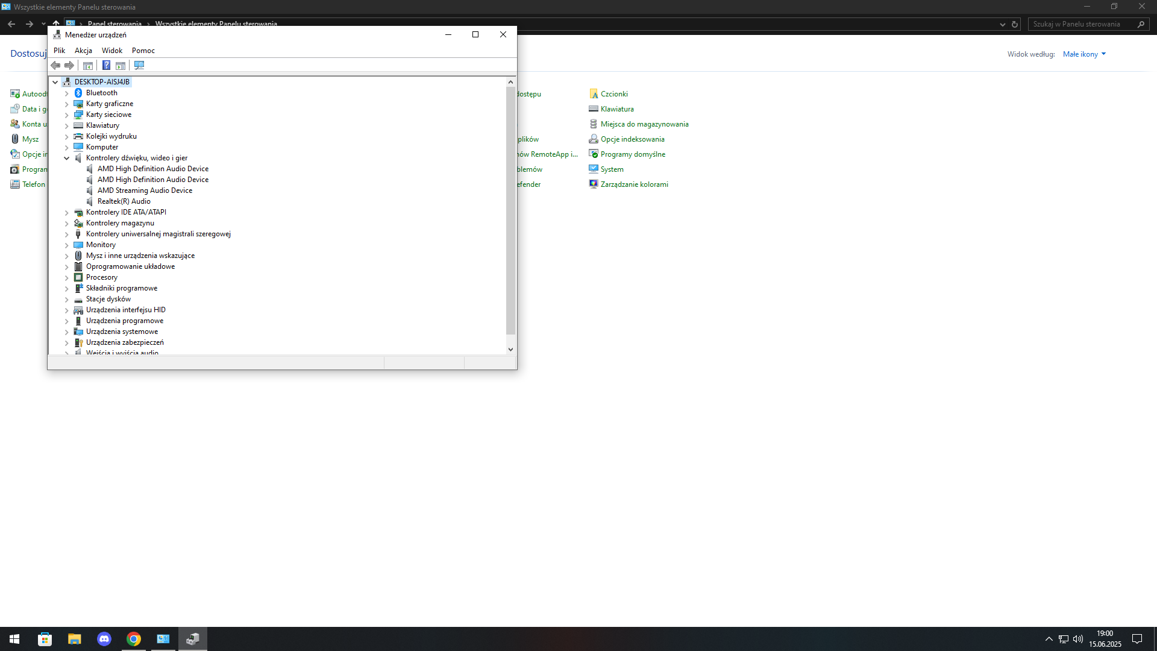Select Urządzenia systemowe row
Screen dimensions: 1157x651
point(122,332)
